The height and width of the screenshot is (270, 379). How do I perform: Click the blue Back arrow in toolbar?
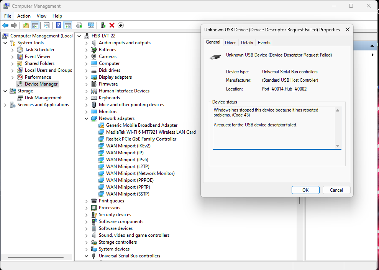[x=5, y=25]
